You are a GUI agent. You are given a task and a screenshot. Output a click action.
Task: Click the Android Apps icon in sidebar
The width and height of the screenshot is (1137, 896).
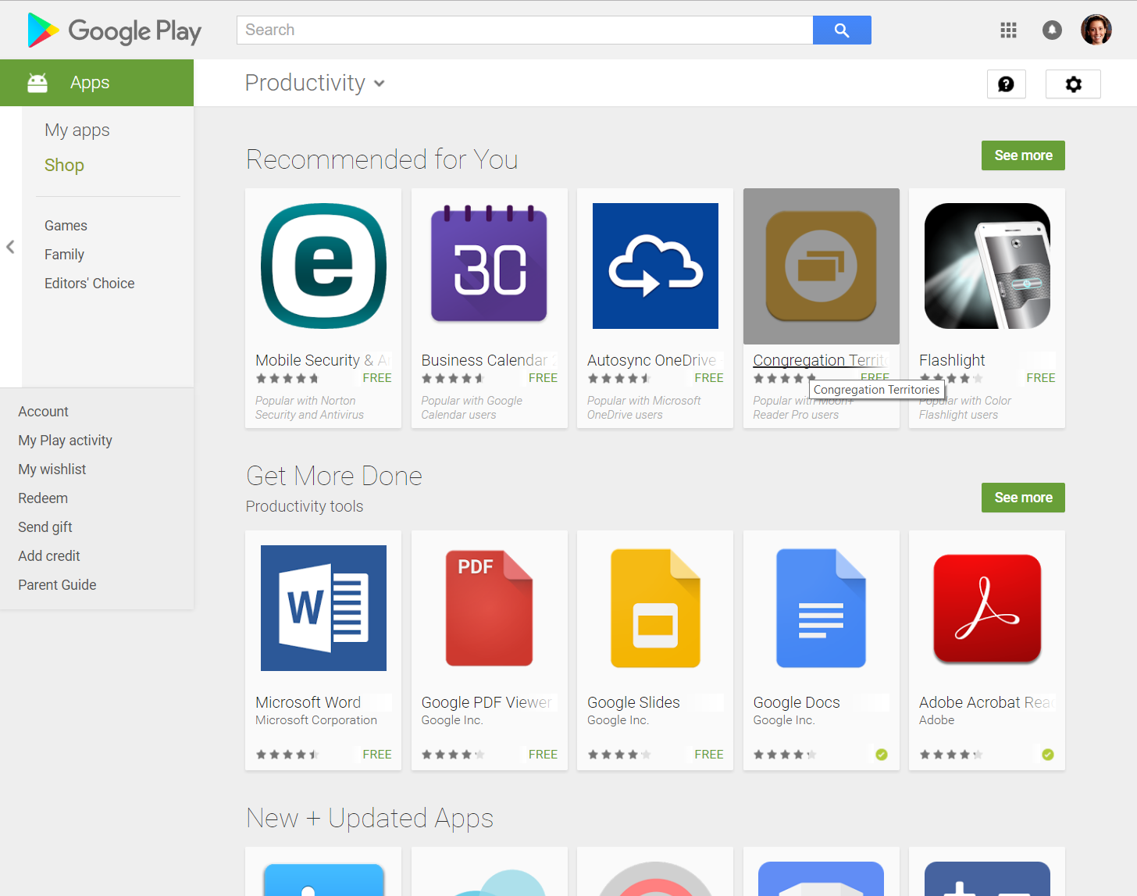pyautogui.click(x=37, y=83)
